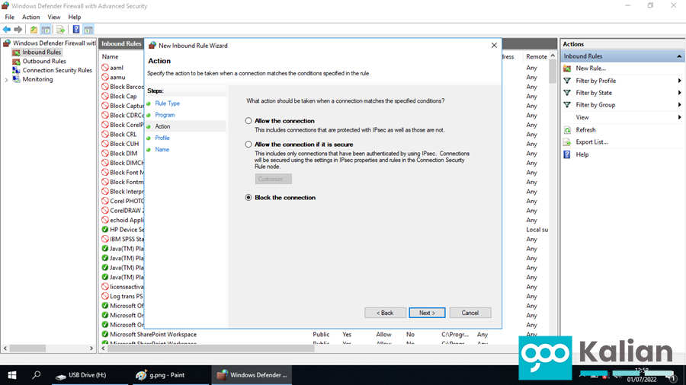Click the Help icon in Actions pane
686x385 pixels.
tap(567, 154)
